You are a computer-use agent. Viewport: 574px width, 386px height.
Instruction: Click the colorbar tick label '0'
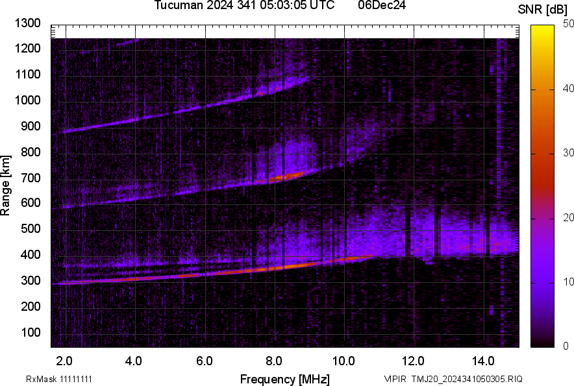pyautogui.click(x=566, y=346)
